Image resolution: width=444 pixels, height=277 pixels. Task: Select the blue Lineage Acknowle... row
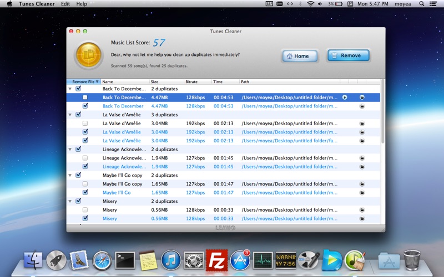223,167
